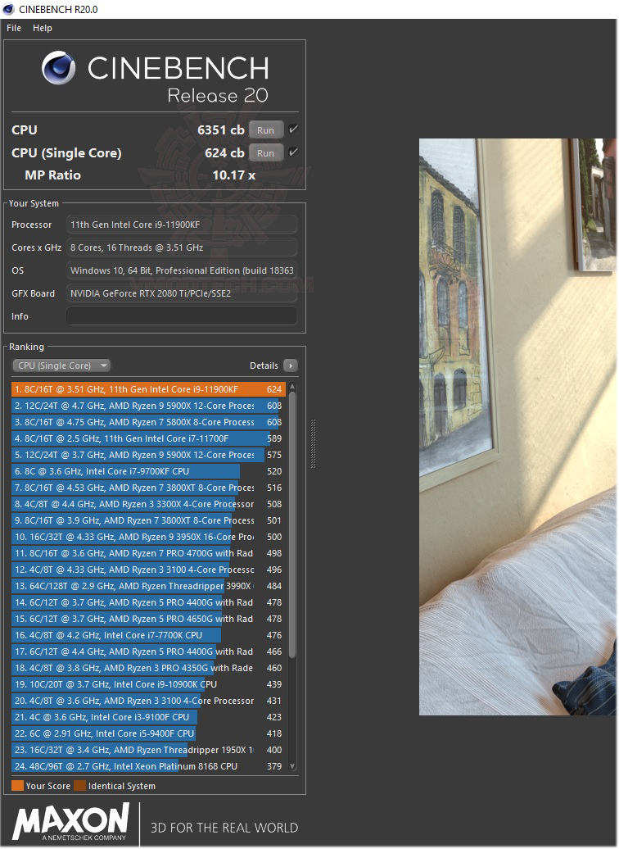
Task: Select rank 7 Ryzen 7 3800XT 4.53 GHz row
Action: [148, 488]
